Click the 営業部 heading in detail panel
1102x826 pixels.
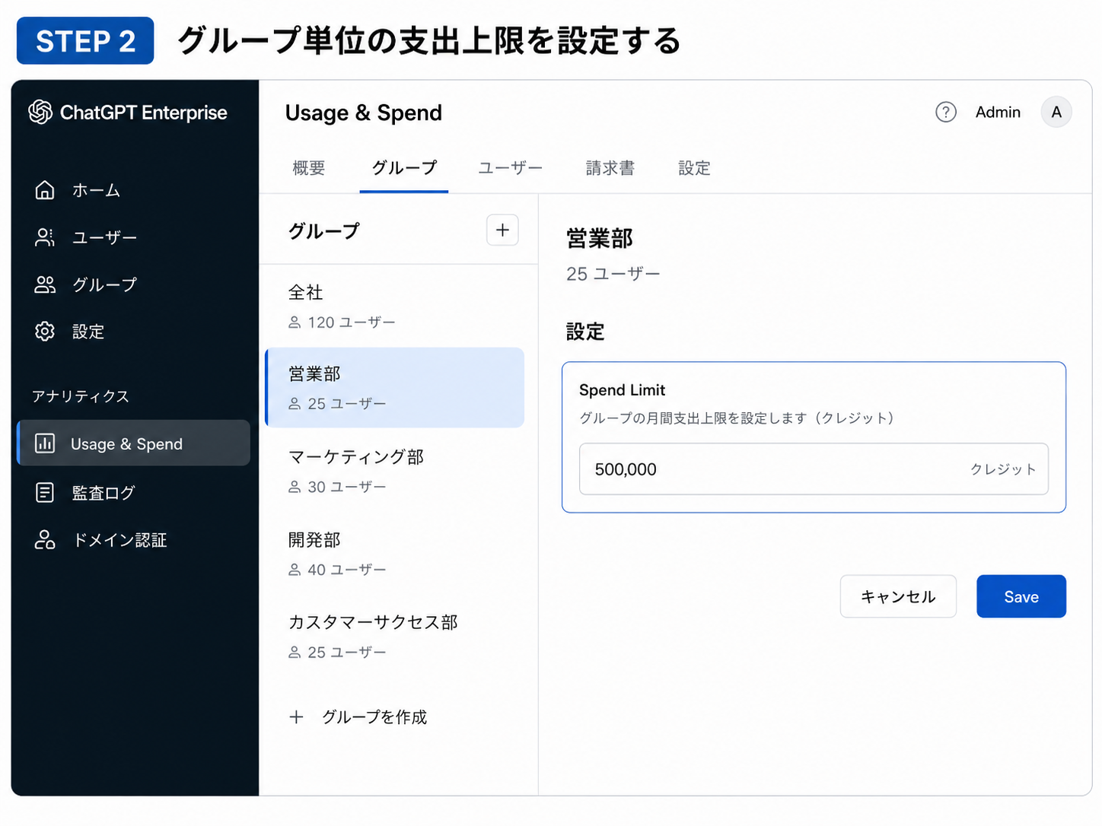tap(600, 239)
